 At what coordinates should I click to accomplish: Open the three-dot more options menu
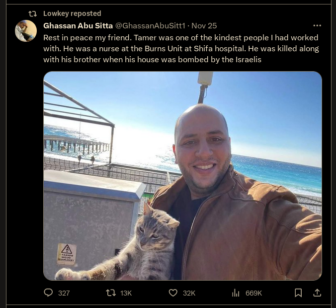point(317,25)
